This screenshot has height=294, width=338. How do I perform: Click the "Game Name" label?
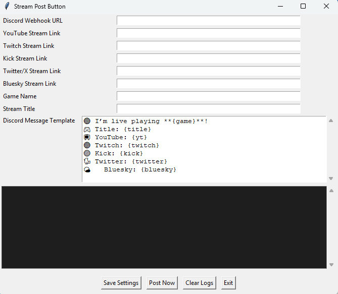(x=20, y=96)
